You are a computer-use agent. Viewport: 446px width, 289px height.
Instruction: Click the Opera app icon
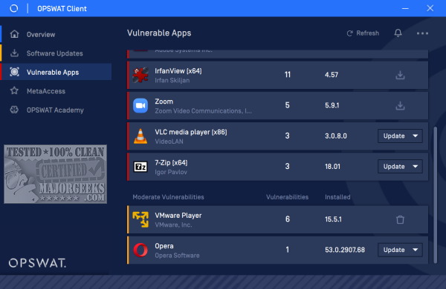[x=140, y=250]
